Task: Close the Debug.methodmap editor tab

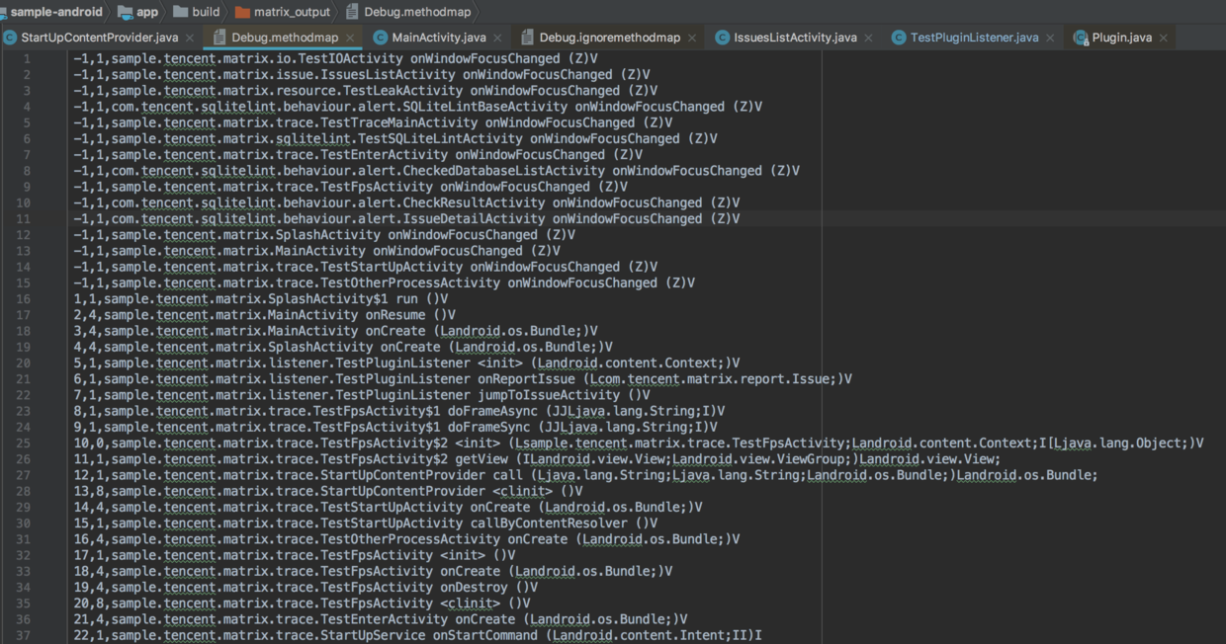Action: pos(350,38)
